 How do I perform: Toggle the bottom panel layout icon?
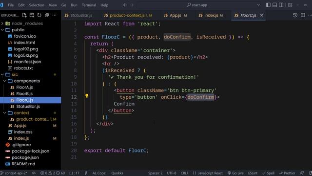[274, 5]
